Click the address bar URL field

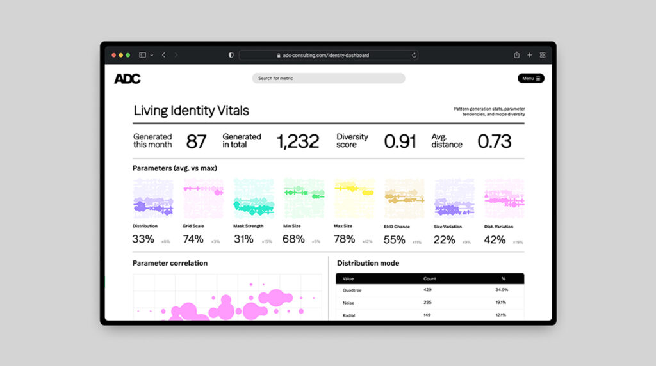tap(325, 55)
